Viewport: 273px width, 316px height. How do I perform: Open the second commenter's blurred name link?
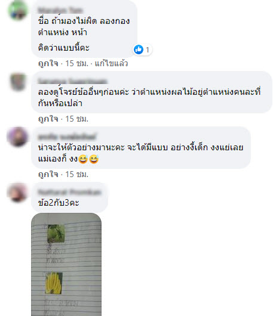(x=72, y=81)
